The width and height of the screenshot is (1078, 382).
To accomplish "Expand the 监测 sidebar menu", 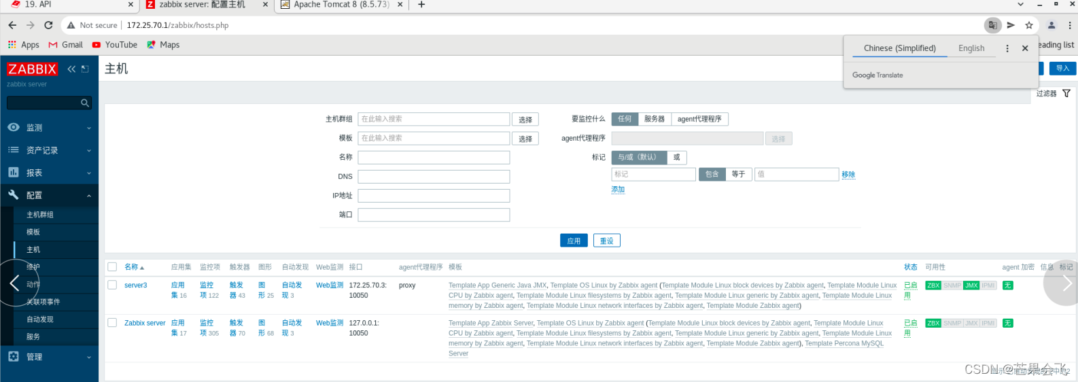I will 49,128.
